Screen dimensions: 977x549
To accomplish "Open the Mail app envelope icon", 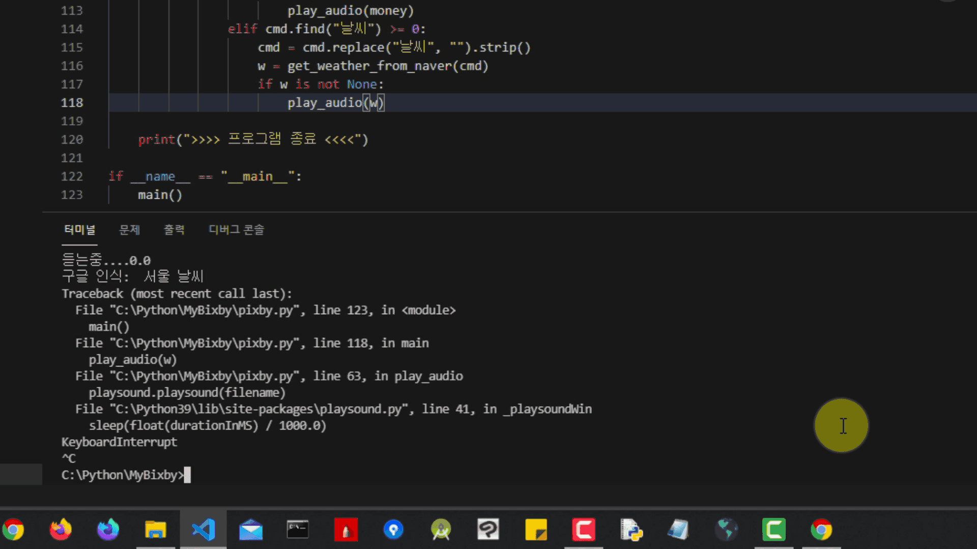I will [x=251, y=530].
